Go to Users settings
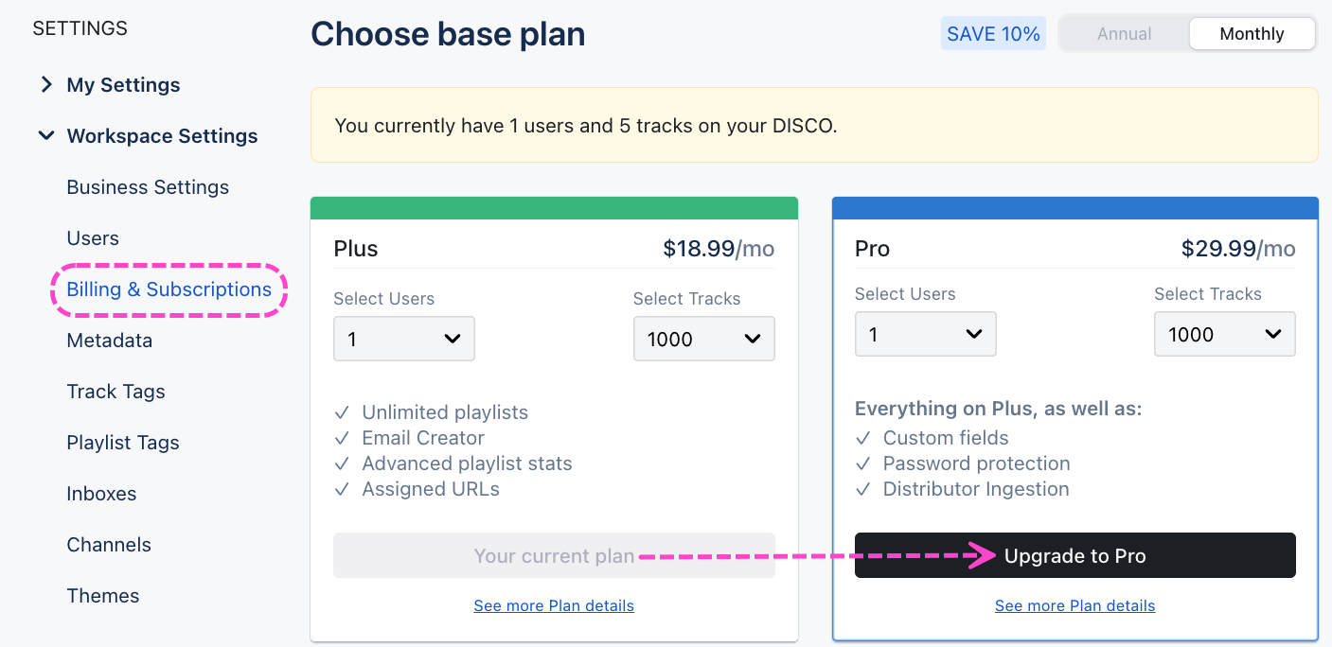This screenshot has width=1332, height=647. coord(93,238)
